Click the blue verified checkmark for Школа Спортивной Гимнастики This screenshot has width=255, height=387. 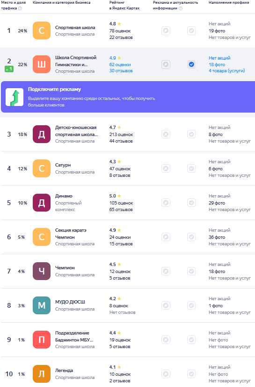pos(191,64)
